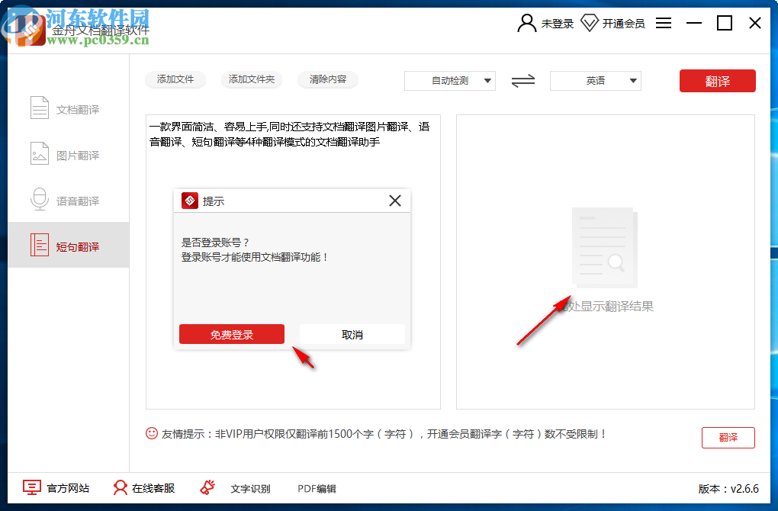
Task: Open the 英语 target language dropdown
Action: click(595, 80)
